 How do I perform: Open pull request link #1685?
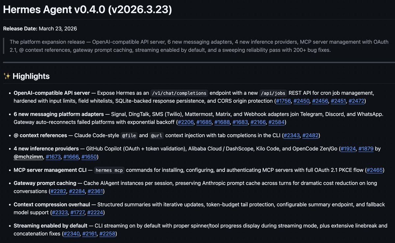pyautogui.click(x=204, y=122)
